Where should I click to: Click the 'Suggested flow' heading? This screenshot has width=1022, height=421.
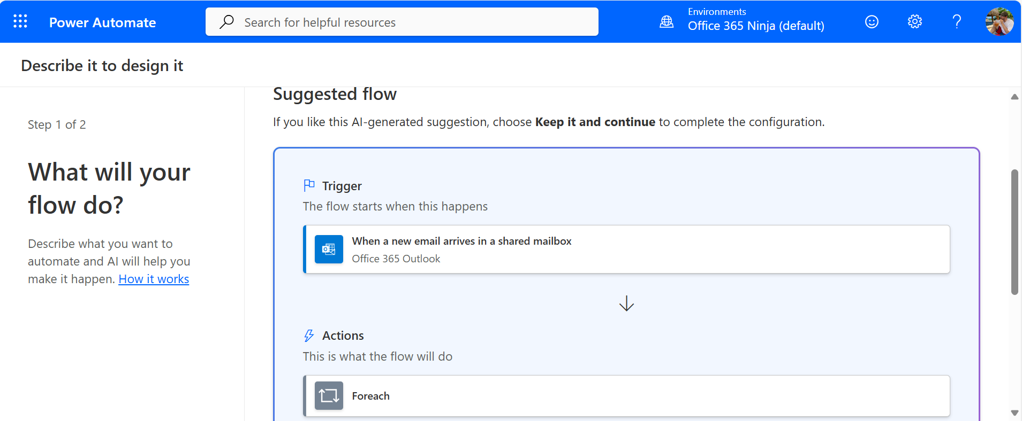[x=335, y=94]
